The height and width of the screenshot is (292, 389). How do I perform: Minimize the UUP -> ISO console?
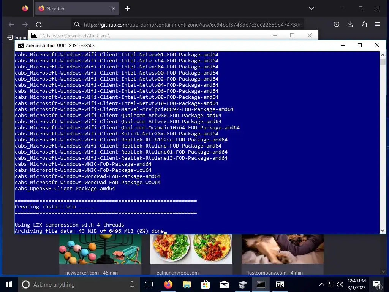click(343, 45)
